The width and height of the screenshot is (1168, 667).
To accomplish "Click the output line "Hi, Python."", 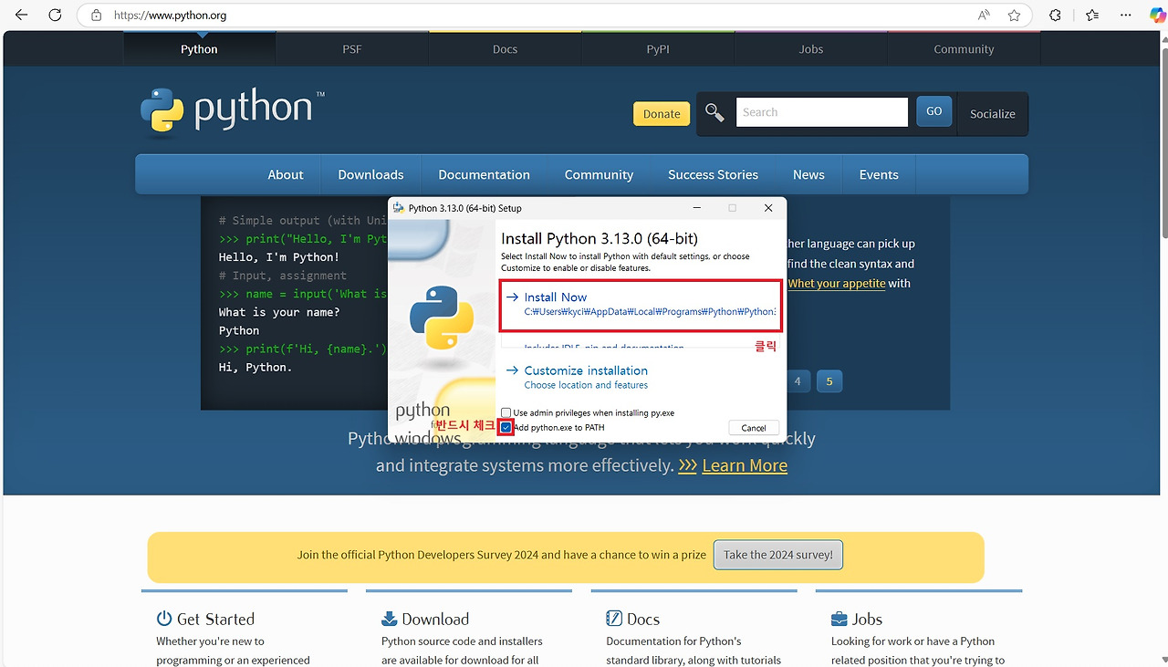I will pos(255,367).
